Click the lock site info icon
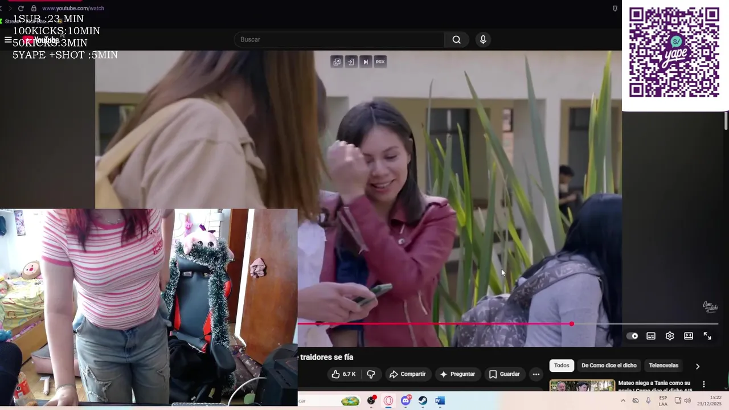The height and width of the screenshot is (410, 729). 34,9
